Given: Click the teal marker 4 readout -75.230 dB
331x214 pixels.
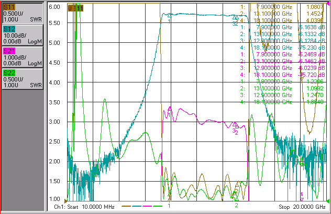Looking at the screenshot, I should pyautogui.click(x=312, y=47).
